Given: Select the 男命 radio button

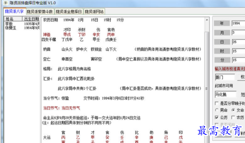Looking at the screenshot, I should pos(216,110).
